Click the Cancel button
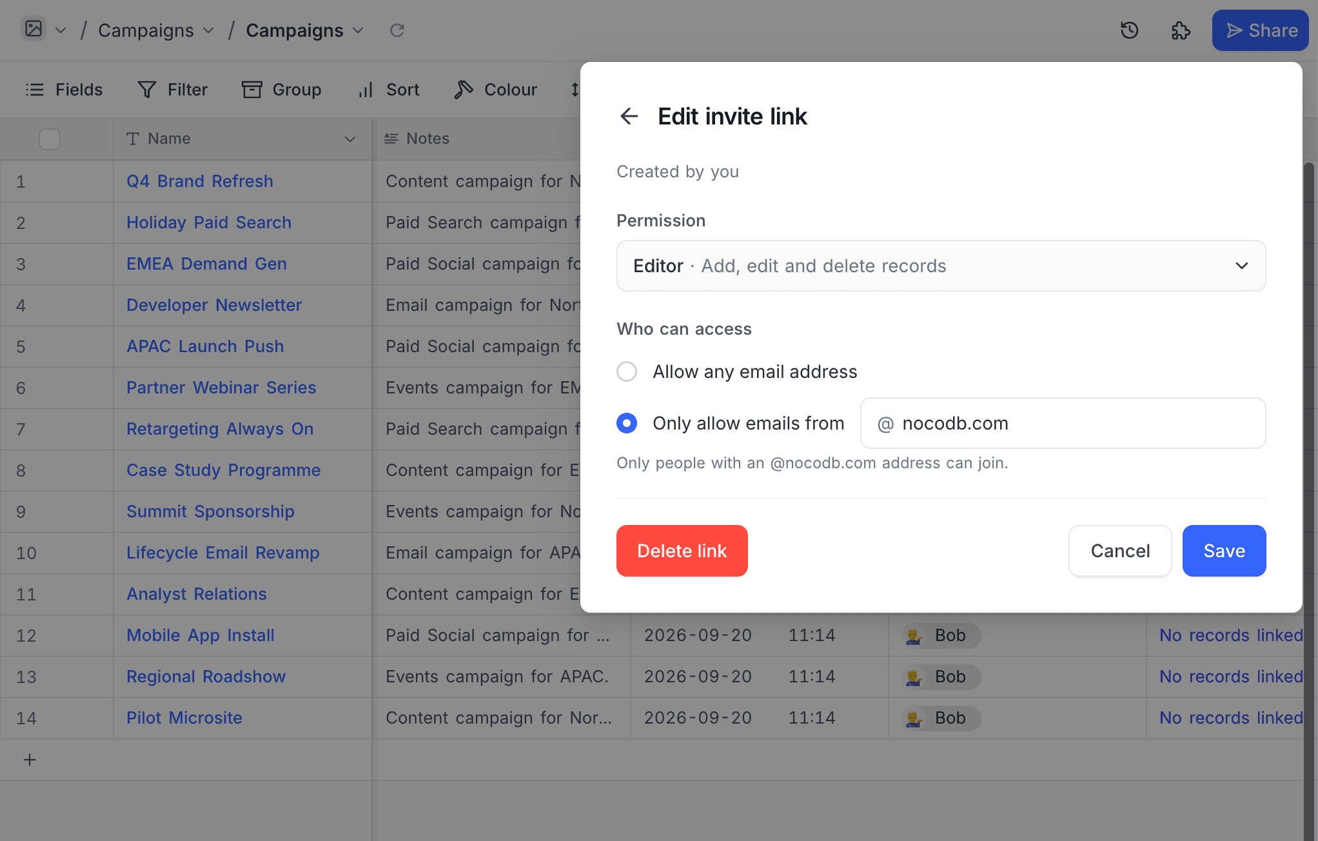1318x841 pixels. coord(1120,551)
